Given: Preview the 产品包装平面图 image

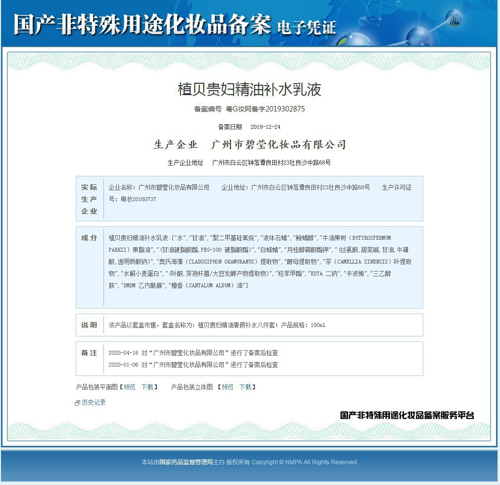Looking at the screenshot, I should tap(130, 387).
